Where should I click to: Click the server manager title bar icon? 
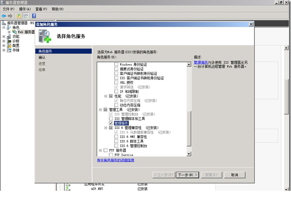click(3, 2)
